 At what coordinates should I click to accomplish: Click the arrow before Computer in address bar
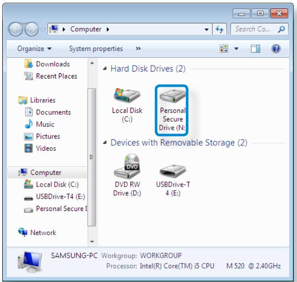point(64,29)
